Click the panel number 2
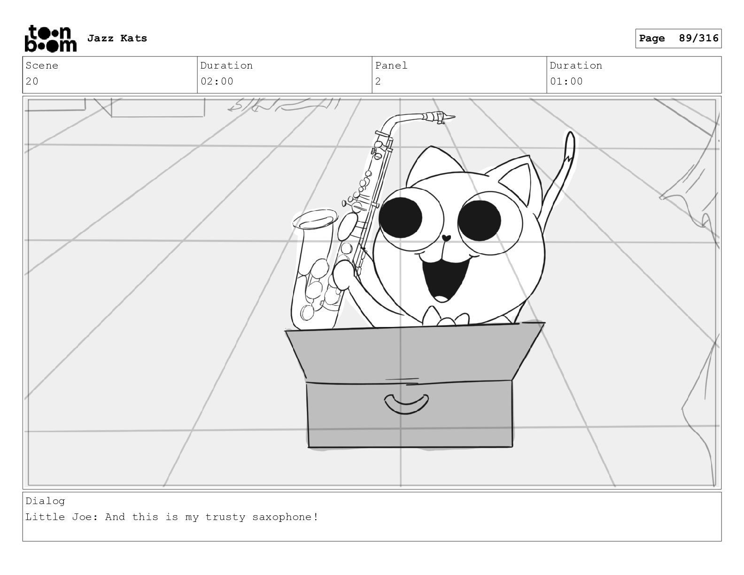The width and height of the screenshot is (744, 575). (x=378, y=81)
